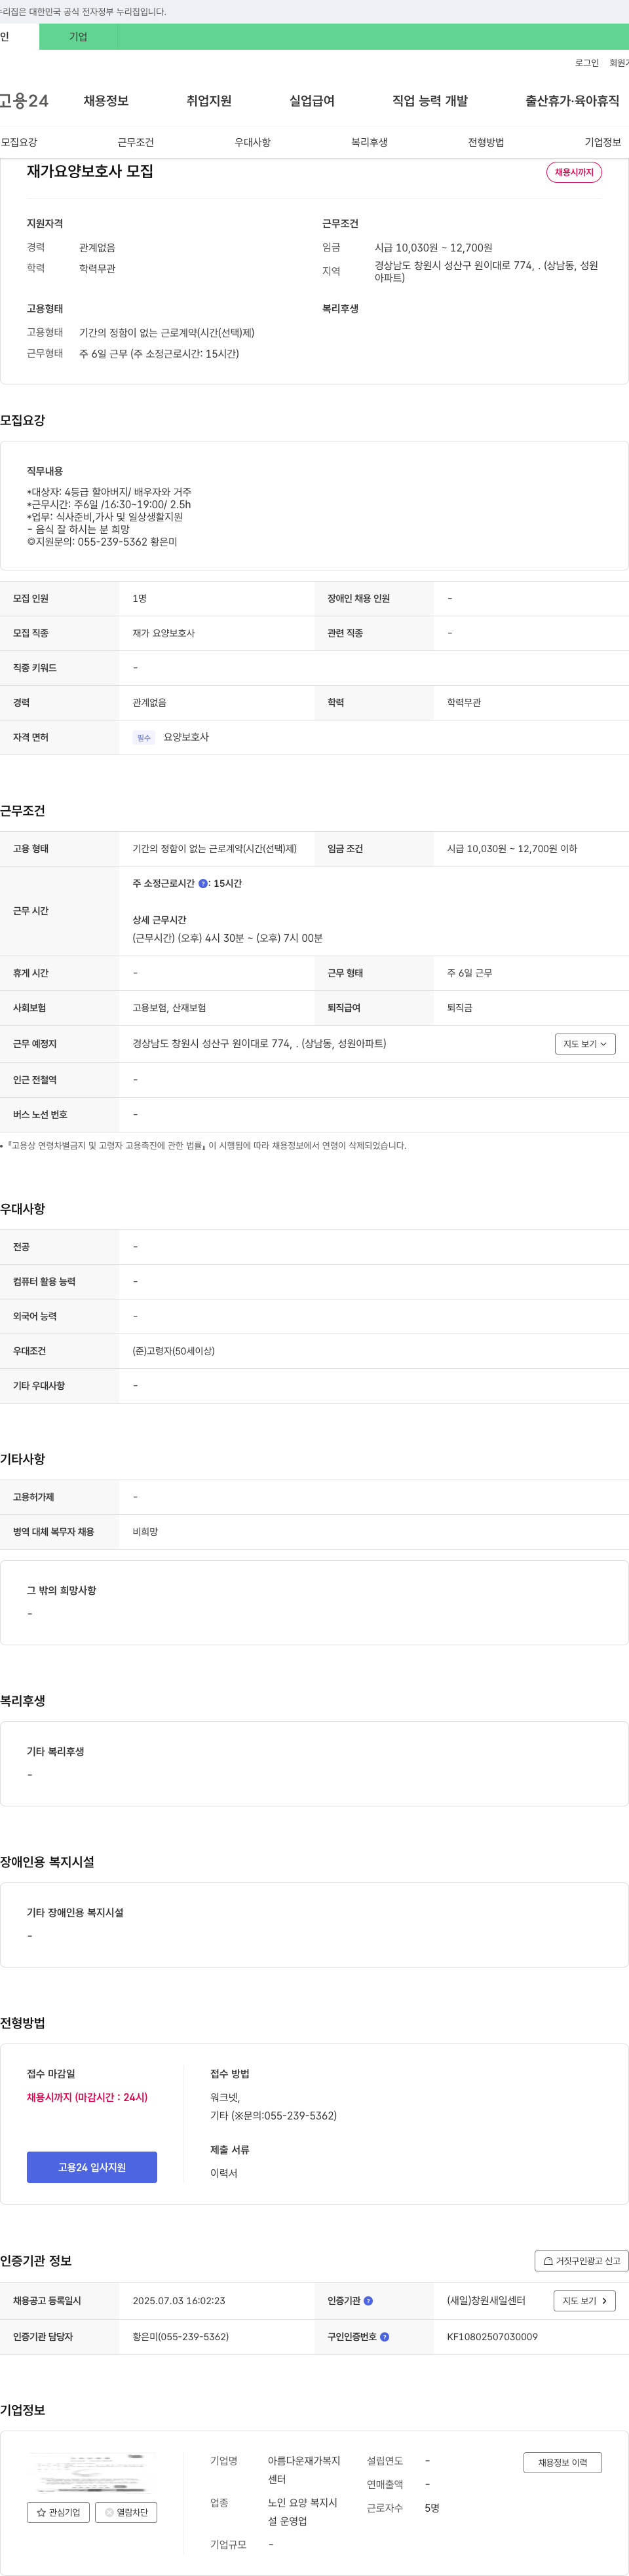The image size is (629, 2576).
Task: Block viewing with 열람차단 button
Action: tap(126, 2512)
